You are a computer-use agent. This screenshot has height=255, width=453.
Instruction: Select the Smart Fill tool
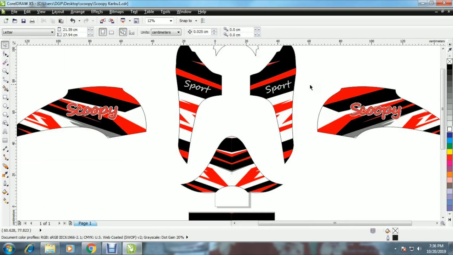(5, 89)
